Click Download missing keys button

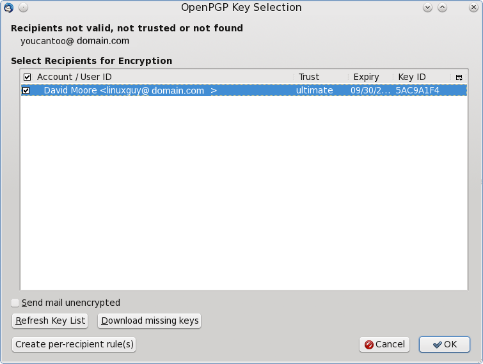pos(150,321)
